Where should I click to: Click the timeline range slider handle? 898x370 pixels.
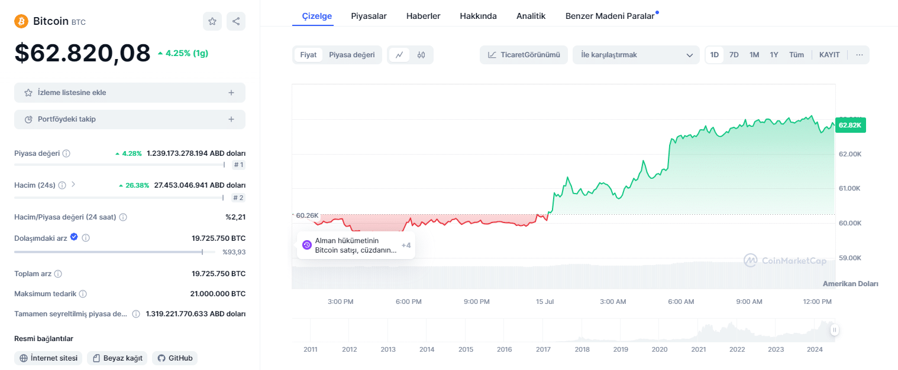pos(834,330)
